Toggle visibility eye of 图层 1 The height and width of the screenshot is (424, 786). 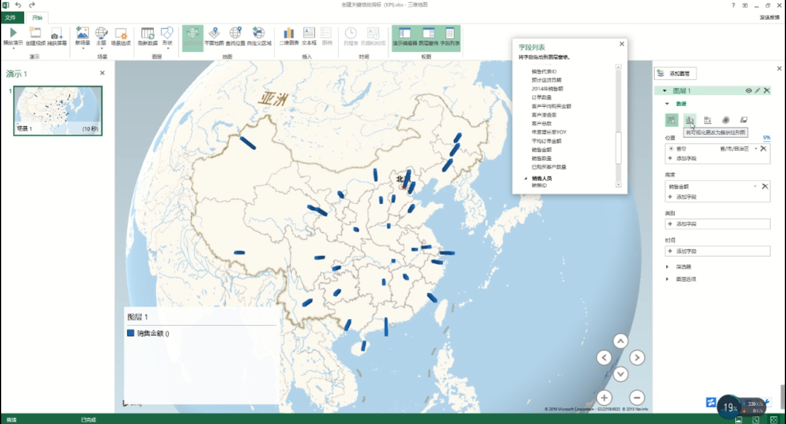coord(749,90)
